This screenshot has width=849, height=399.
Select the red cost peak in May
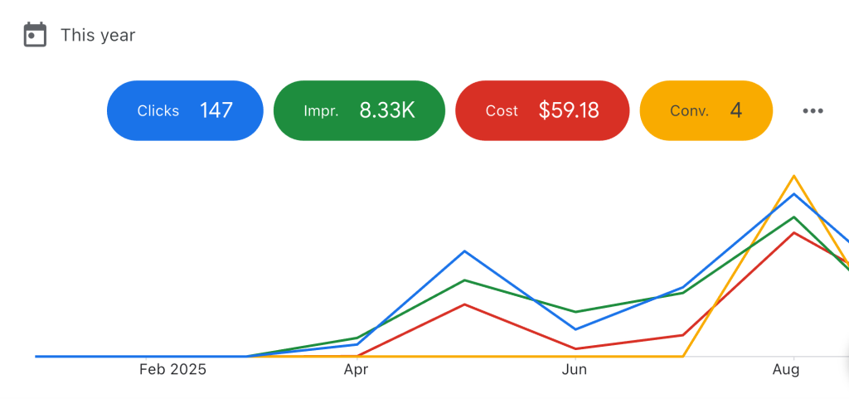(465, 304)
